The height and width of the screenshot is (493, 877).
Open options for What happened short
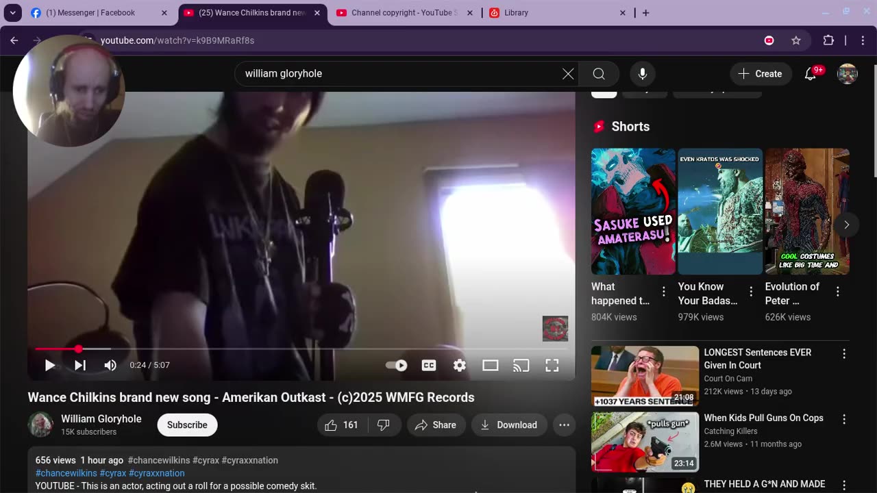(663, 292)
